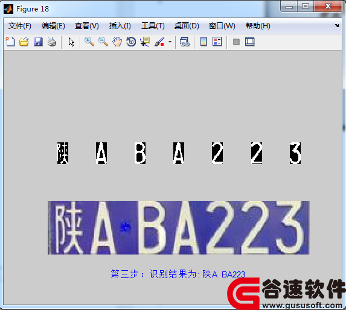Activate the Zoom In magnifier tool
The height and width of the screenshot is (310, 346).
coord(89,42)
